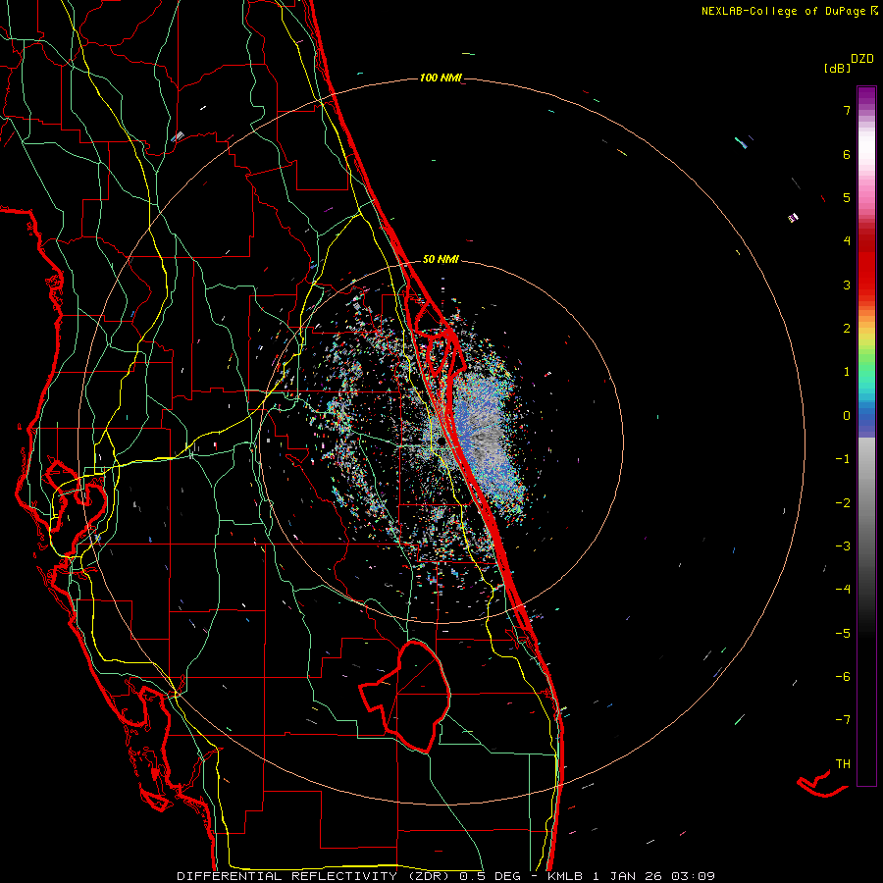Viewport: 883px width, 883px height.
Task: Click the DIFFERENTIAL REFLECTIVITY (ZDR) caption text
Action: point(313,876)
